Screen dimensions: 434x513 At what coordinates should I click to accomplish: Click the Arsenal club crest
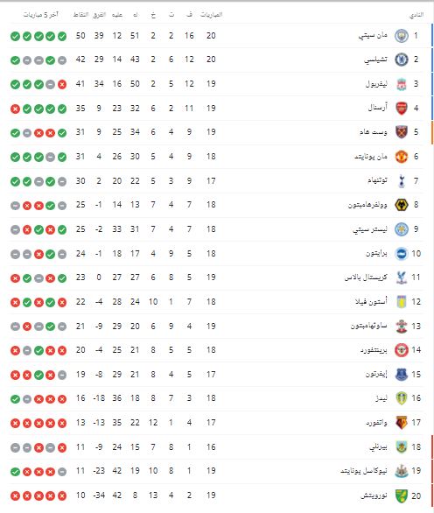tap(401, 109)
